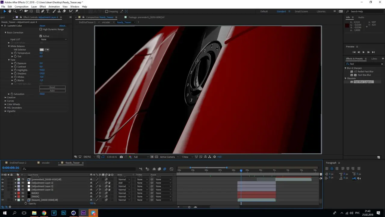Uncheck the Active checkbox in Basic Correction
Screen dimensions: 385x217
(41, 36)
